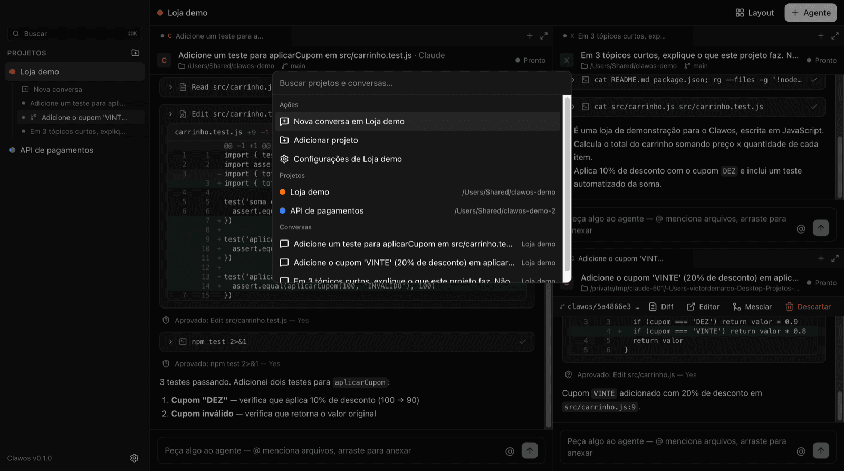Maximize the cupom 'VINT' panel with expand icon

(x=835, y=258)
